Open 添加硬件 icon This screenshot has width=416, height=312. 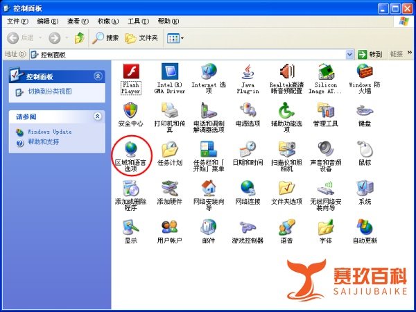coord(170,193)
